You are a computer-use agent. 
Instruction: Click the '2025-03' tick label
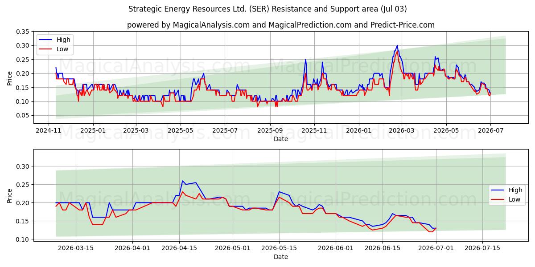136,130
